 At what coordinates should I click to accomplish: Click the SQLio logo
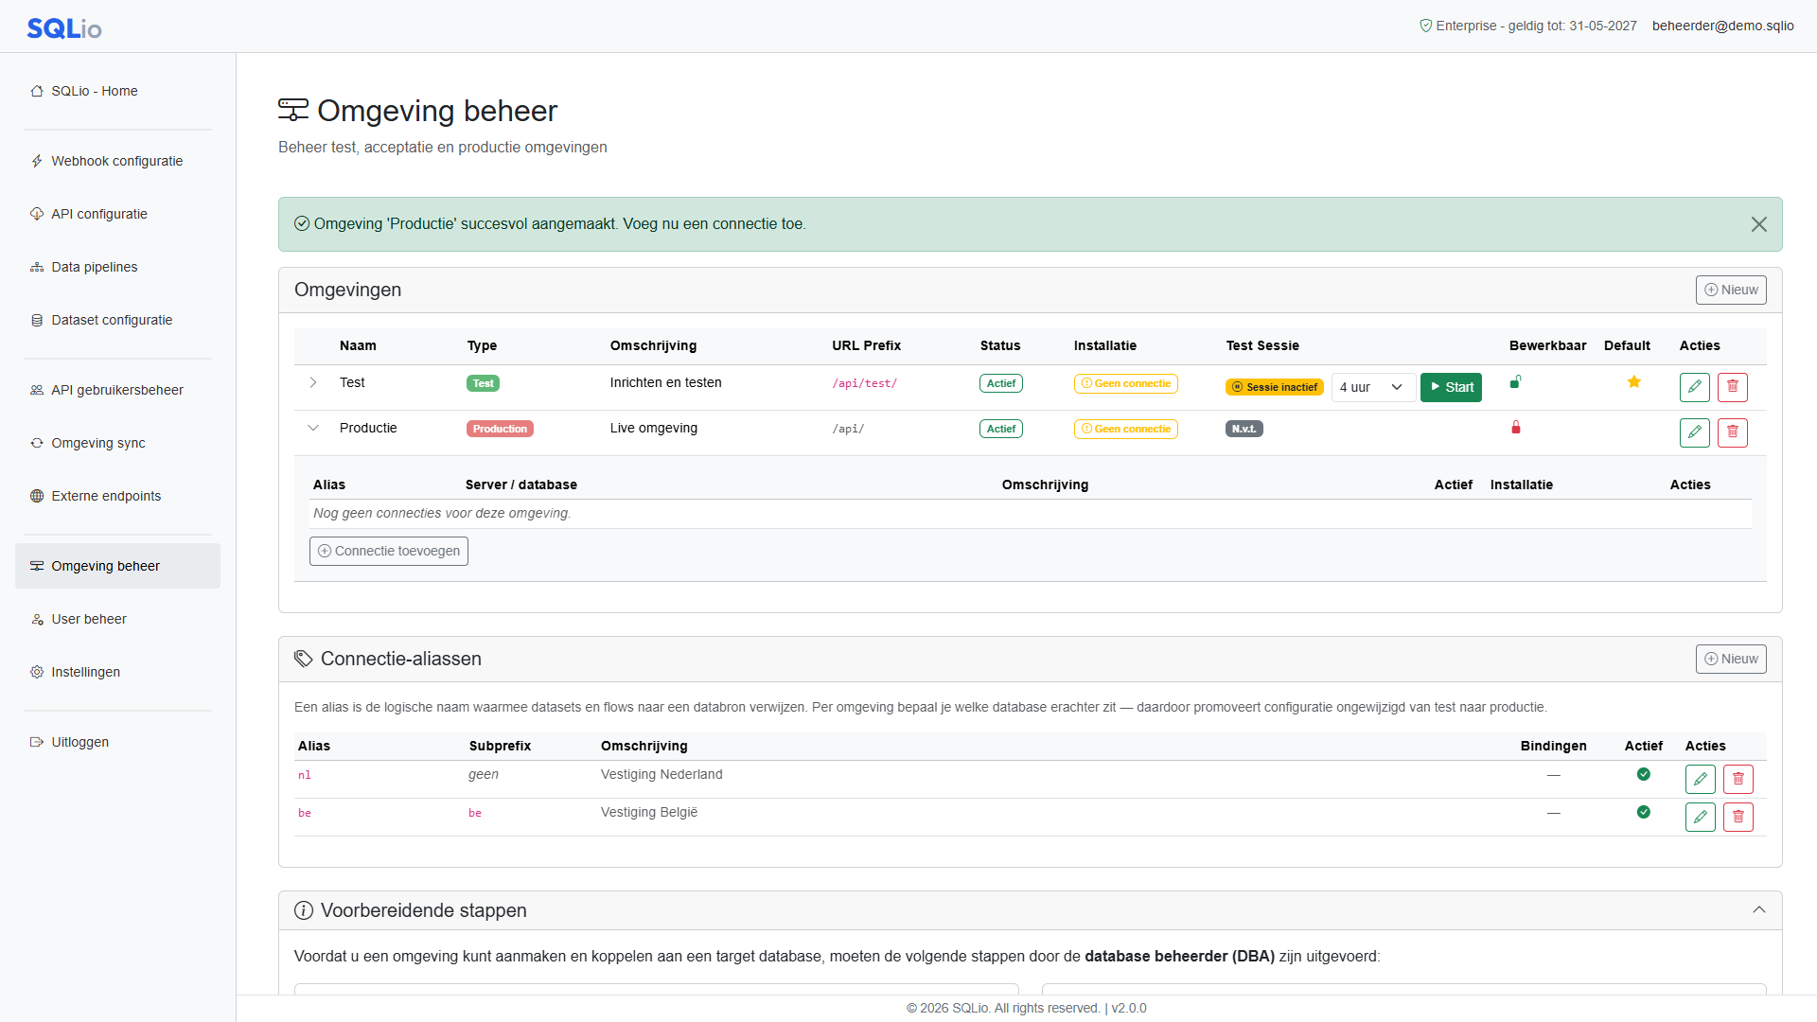click(x=64, y=28)
